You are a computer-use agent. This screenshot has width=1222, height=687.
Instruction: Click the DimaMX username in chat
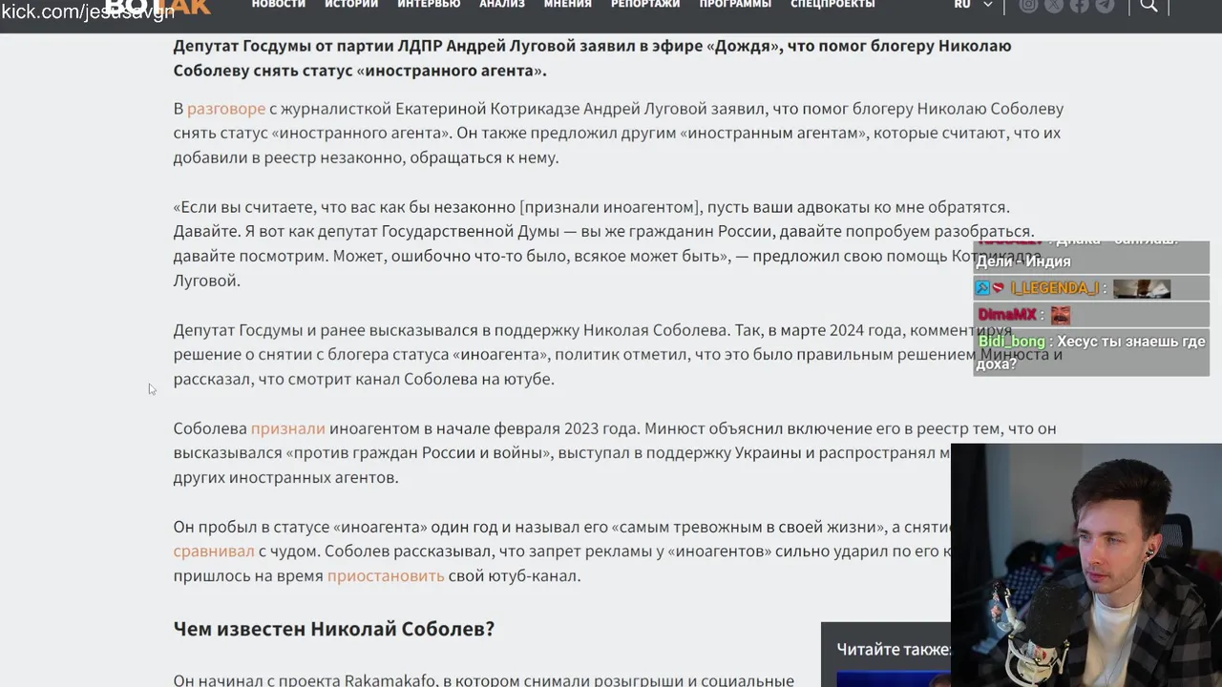(1007, 315)
